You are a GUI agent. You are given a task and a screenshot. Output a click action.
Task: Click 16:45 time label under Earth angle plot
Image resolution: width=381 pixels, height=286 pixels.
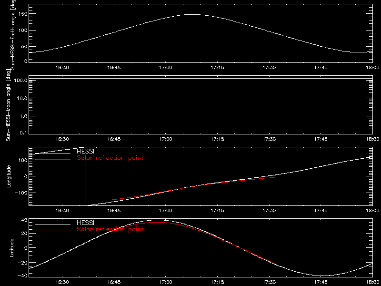[114, 68]
